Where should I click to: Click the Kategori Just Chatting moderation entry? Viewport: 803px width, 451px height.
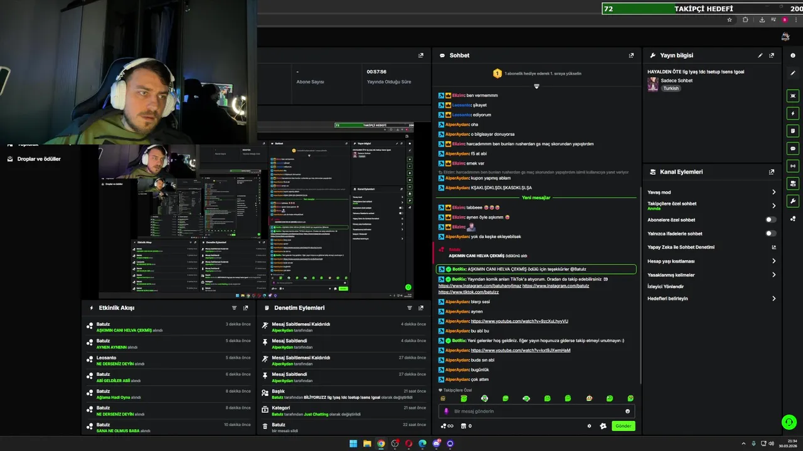pos(344,411)
